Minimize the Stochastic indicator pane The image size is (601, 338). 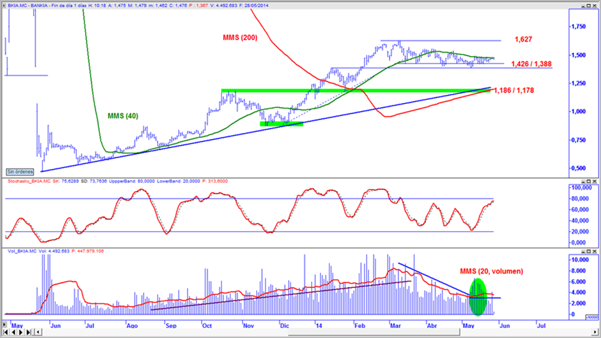pos(583,182)
